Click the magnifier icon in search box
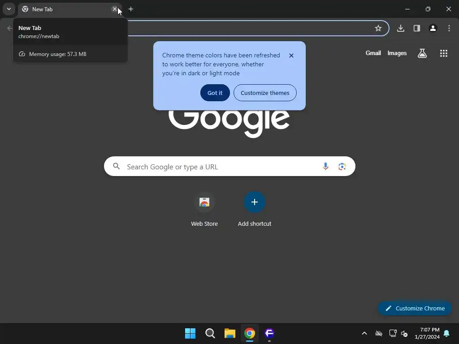459x344 pixels. [x=117, y=167]
